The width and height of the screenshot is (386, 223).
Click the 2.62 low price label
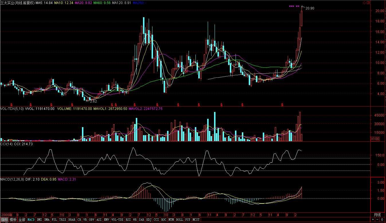coord(93,101)
